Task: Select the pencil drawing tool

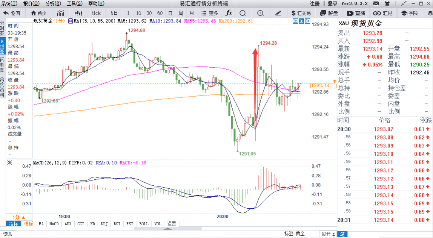Action: (x=278, y=13)
